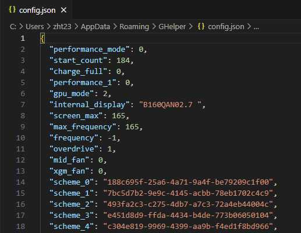The image size is (301, 233).
Task: Select the config.json editor tab
Action: coord(36,10)
